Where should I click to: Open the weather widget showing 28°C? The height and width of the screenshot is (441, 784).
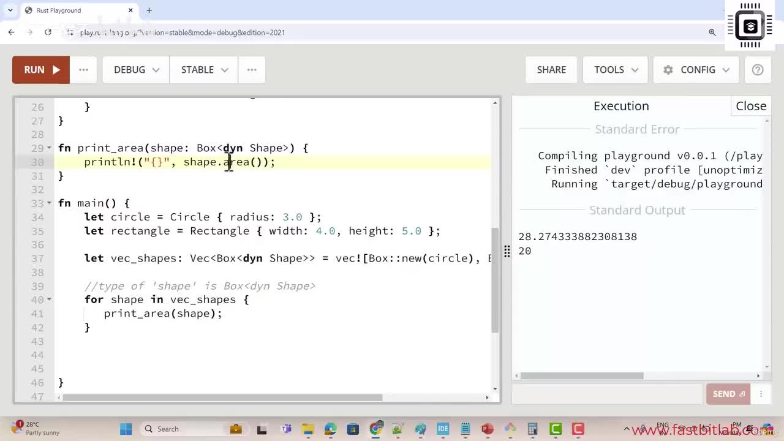click(x=36, y=429)
